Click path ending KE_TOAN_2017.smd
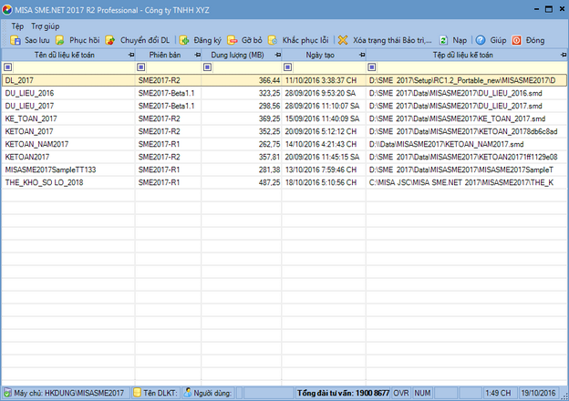 (457, 118)
